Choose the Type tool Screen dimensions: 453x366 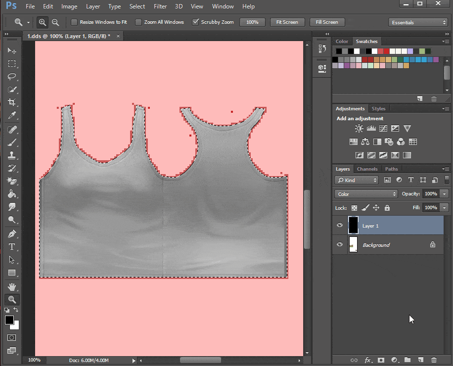coord(12,247)
